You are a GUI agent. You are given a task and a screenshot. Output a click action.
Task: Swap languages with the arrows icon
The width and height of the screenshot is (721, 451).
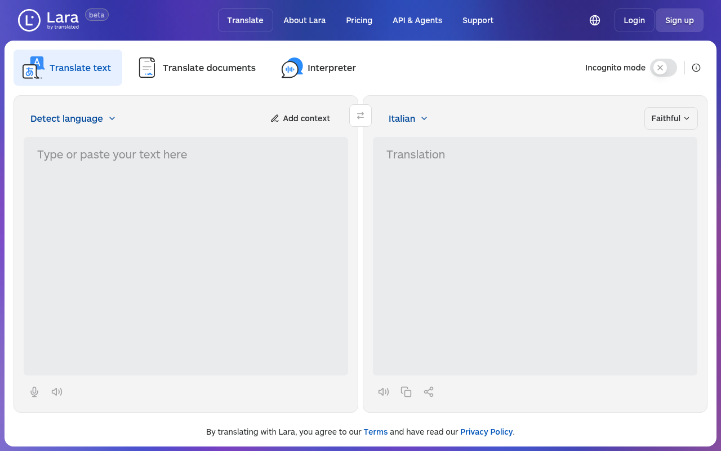point(360,115)
